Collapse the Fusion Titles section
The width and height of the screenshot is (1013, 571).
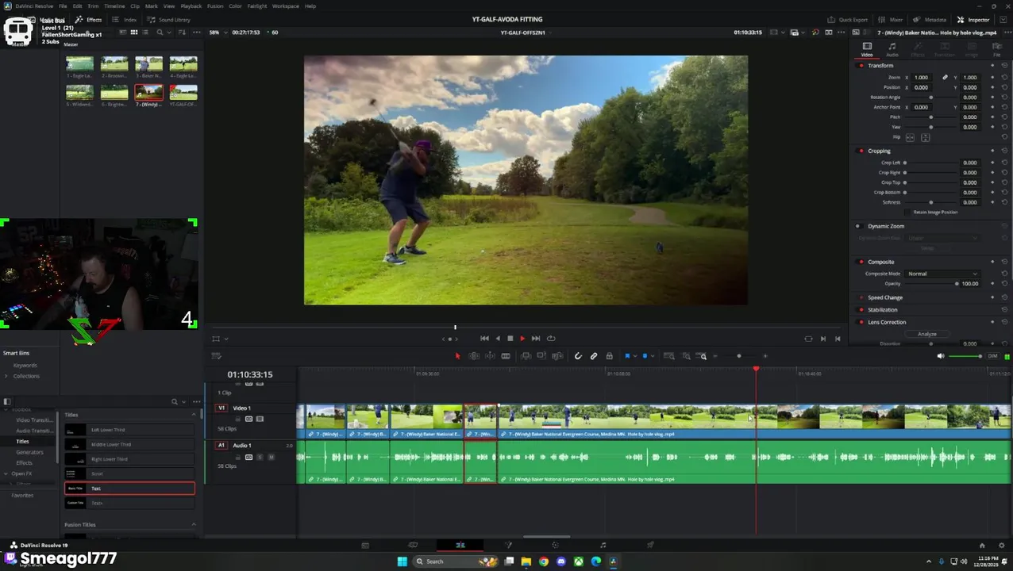tap(194, 525)
